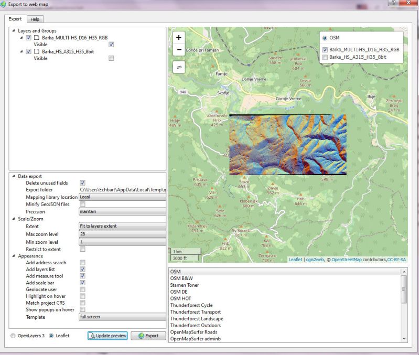Select OSM DE basemap

[285, 292]
